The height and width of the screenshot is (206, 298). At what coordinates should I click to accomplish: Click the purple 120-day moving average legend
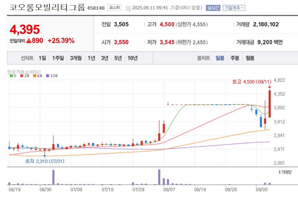tap(52, 76)
